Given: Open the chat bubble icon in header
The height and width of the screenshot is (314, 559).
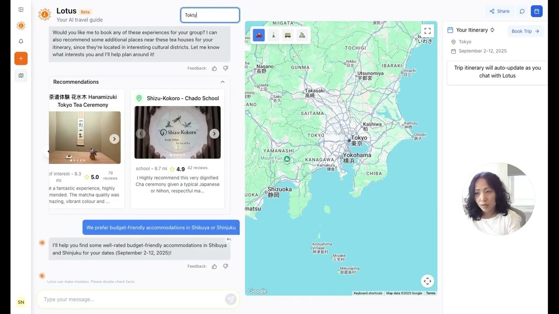Looking at the screenshot, I should pyautogui.click(x=522, y=11).
